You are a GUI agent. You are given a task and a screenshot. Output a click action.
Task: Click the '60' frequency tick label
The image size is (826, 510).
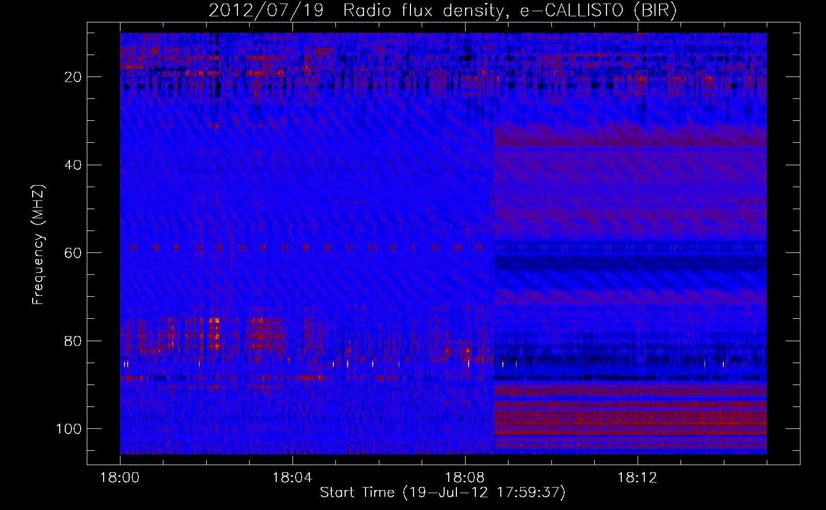pos(71,253)
